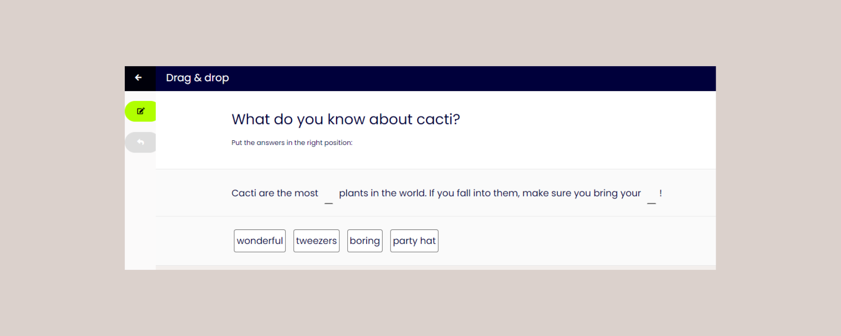
Task: Click the word 'Cacti' starting the sentence
Action: (x=244, y=193)
